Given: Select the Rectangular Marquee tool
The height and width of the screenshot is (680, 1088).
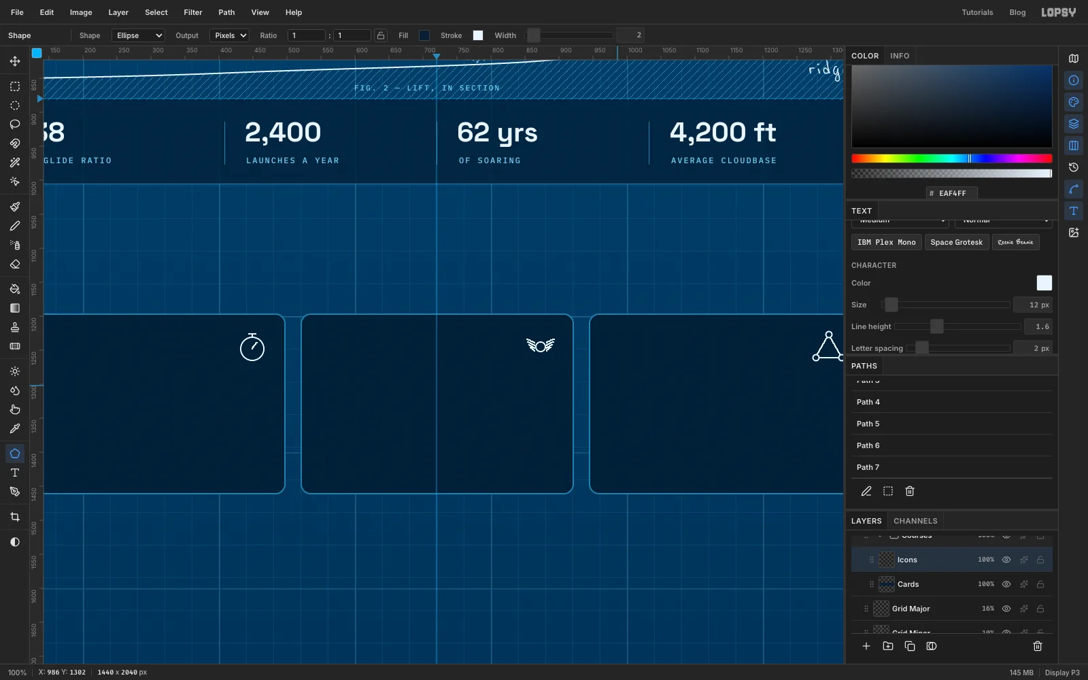Looking at the screenshot, I should click(15, 86).
